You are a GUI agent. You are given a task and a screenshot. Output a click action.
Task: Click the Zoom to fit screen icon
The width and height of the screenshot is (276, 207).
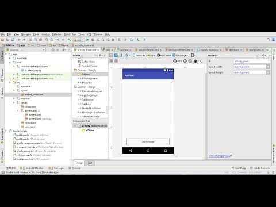click(190, 61)
